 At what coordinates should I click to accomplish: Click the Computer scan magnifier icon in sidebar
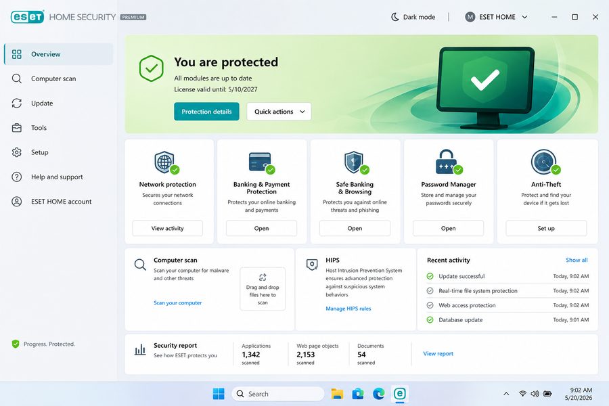tap(17, 78)
